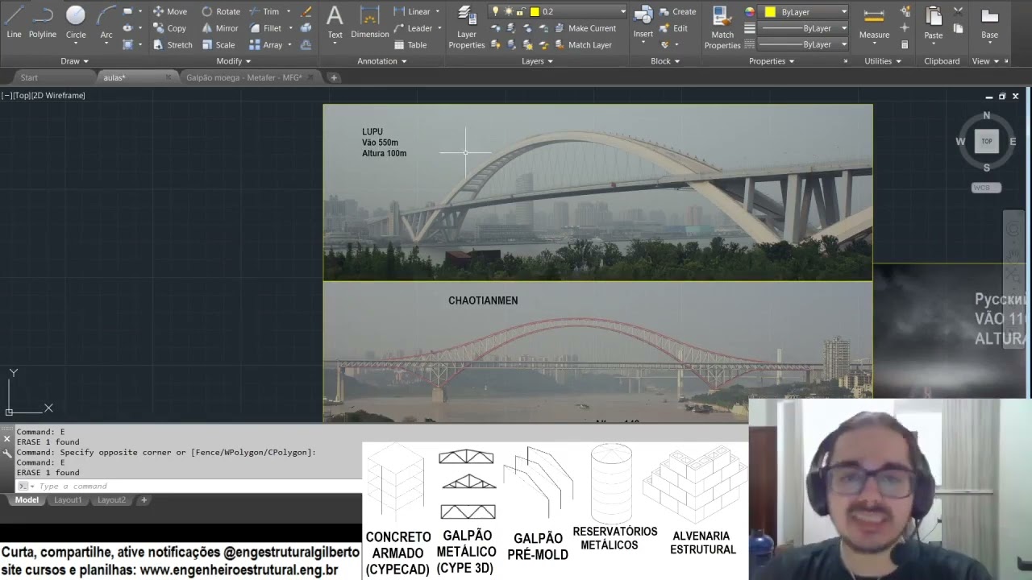Image resolution: width=1032 pixels, height=580 pixels.
Task: Select the Model tab
Action: click(27, 500)
